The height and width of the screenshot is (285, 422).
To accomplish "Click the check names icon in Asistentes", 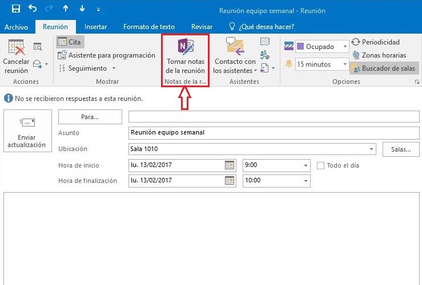I will pyautogui.click(x=264, y=55).
